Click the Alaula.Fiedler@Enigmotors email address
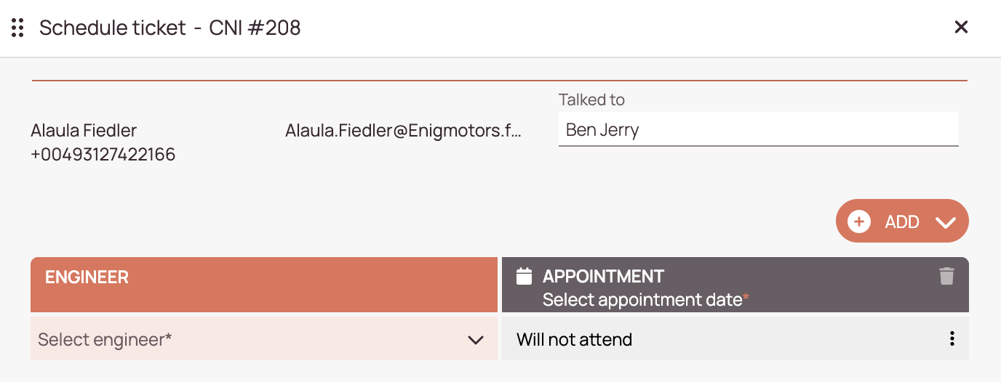Screen dimensions: 1001x382 coord(404,131)
